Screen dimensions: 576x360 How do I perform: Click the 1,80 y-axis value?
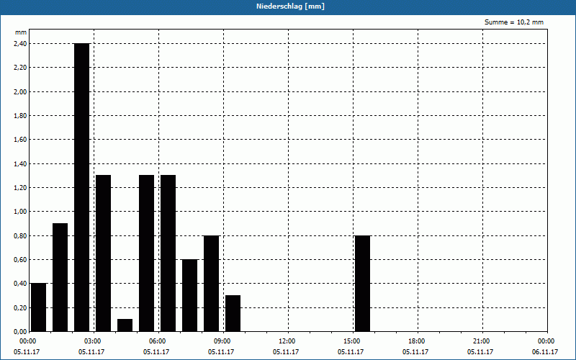click(x=20, y=116)
